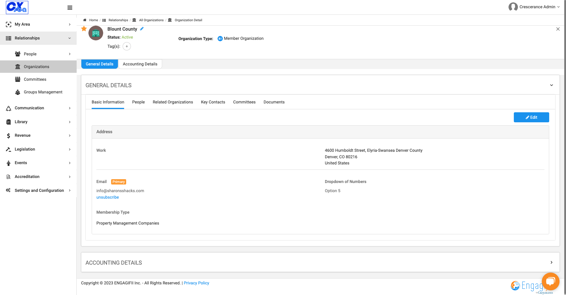Click the Settings and Configuration gears icon
This screenshot has width=566, height=295.
coord(8,190)
